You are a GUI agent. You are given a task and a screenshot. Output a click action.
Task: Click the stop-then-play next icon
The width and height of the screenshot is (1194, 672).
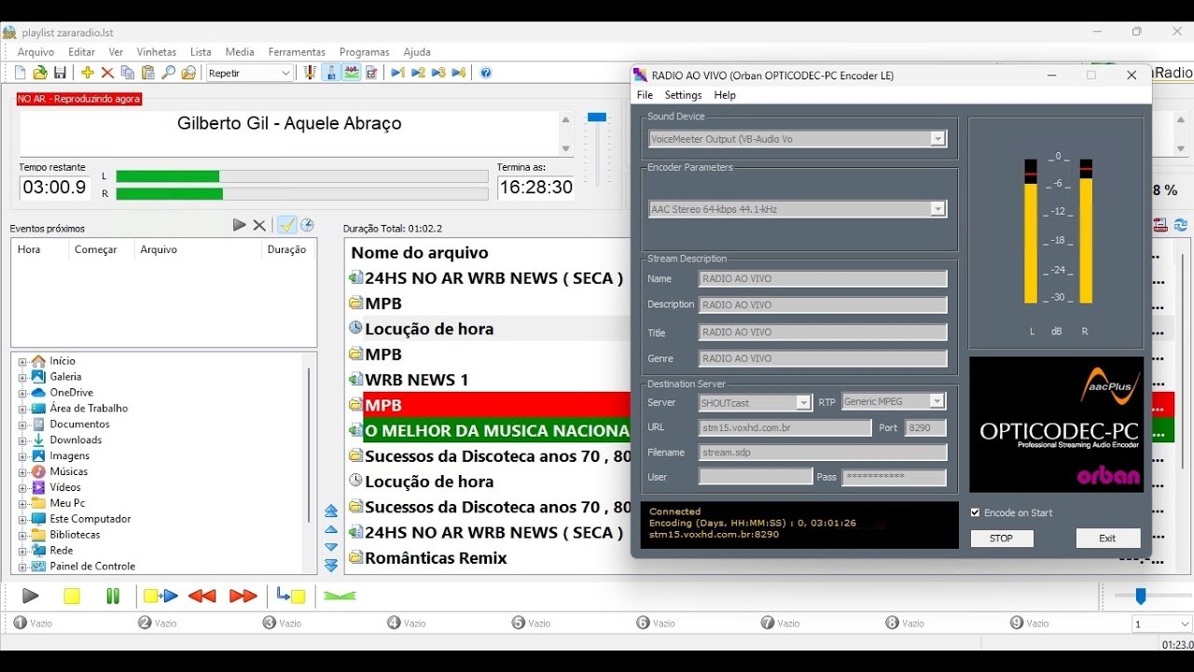pos(160,596)
